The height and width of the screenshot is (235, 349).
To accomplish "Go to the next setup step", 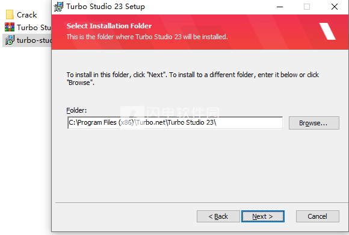I will pyautogui.click(x=263, y=216).
